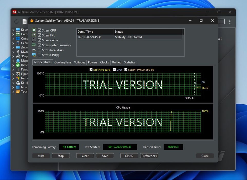Image resolution: width=247 pixels, height=180 pixels.
Task: Open Preferences dialog
Action: point(149,156)
